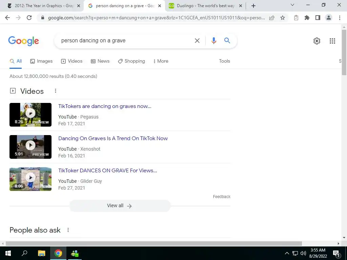Viewport: 347px width, 260px height.
Task: Open the notification center icon
Action: pos(336,253)
